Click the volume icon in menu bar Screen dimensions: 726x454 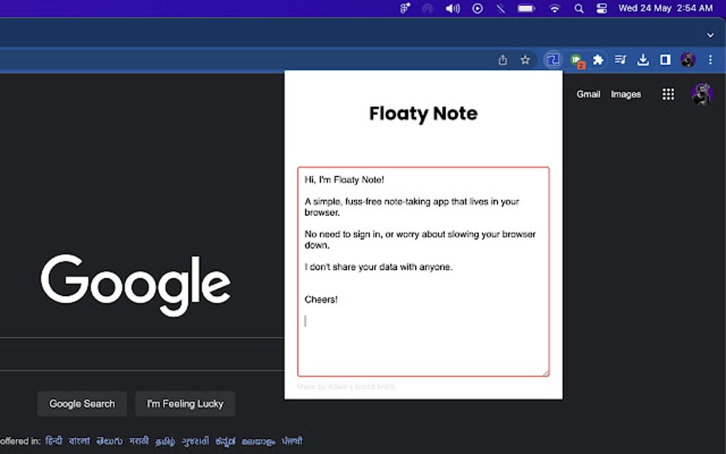tap(453, 9)
